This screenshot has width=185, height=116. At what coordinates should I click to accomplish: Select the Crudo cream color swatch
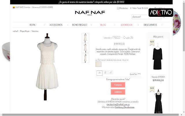(98, 64)
